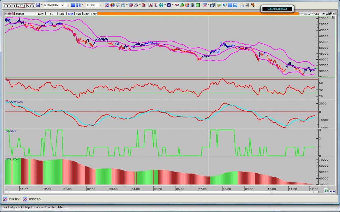Toggle the SVD chart option
340x212 pixels.
78,14
